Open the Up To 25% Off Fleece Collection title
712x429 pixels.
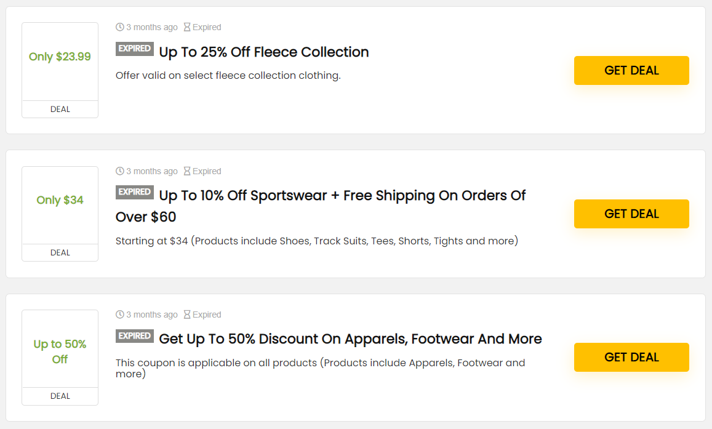263,52
